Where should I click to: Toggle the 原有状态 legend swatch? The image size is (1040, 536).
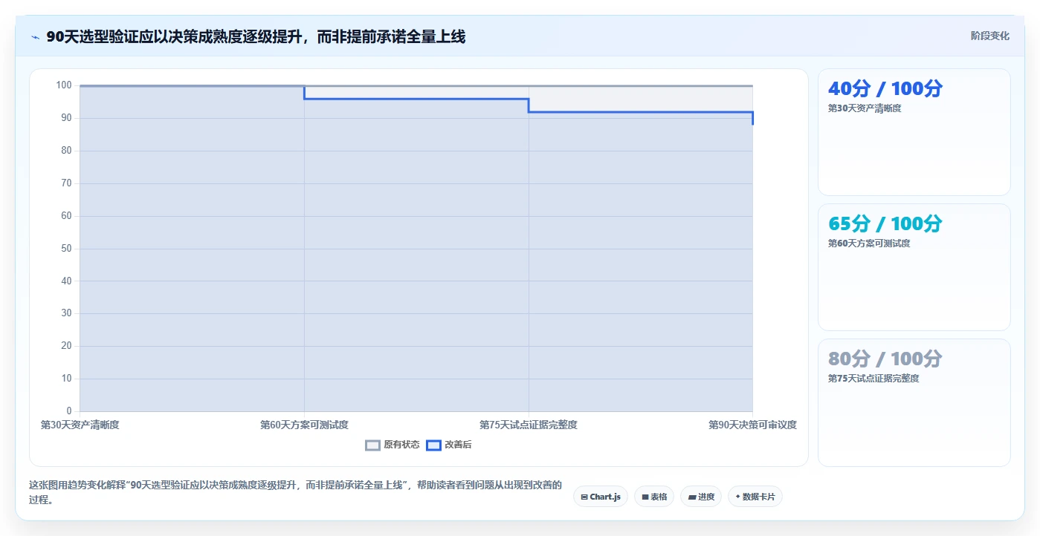click(372, 445)
